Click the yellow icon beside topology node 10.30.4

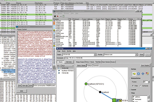click(x=120, y=100)
